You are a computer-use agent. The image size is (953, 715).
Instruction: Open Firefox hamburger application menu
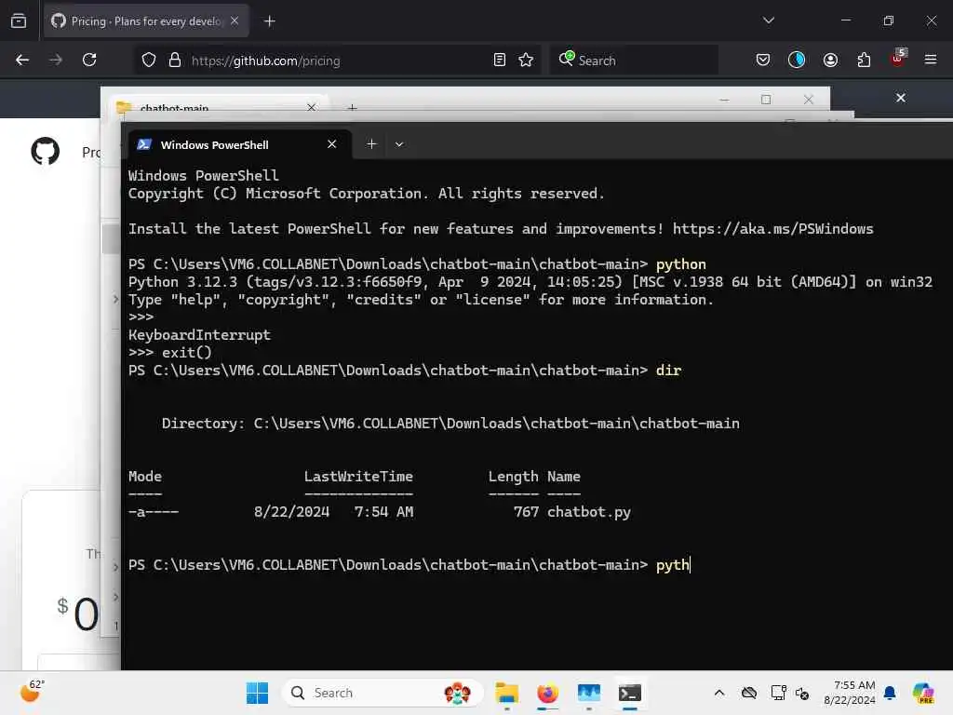tap(931, 60)
